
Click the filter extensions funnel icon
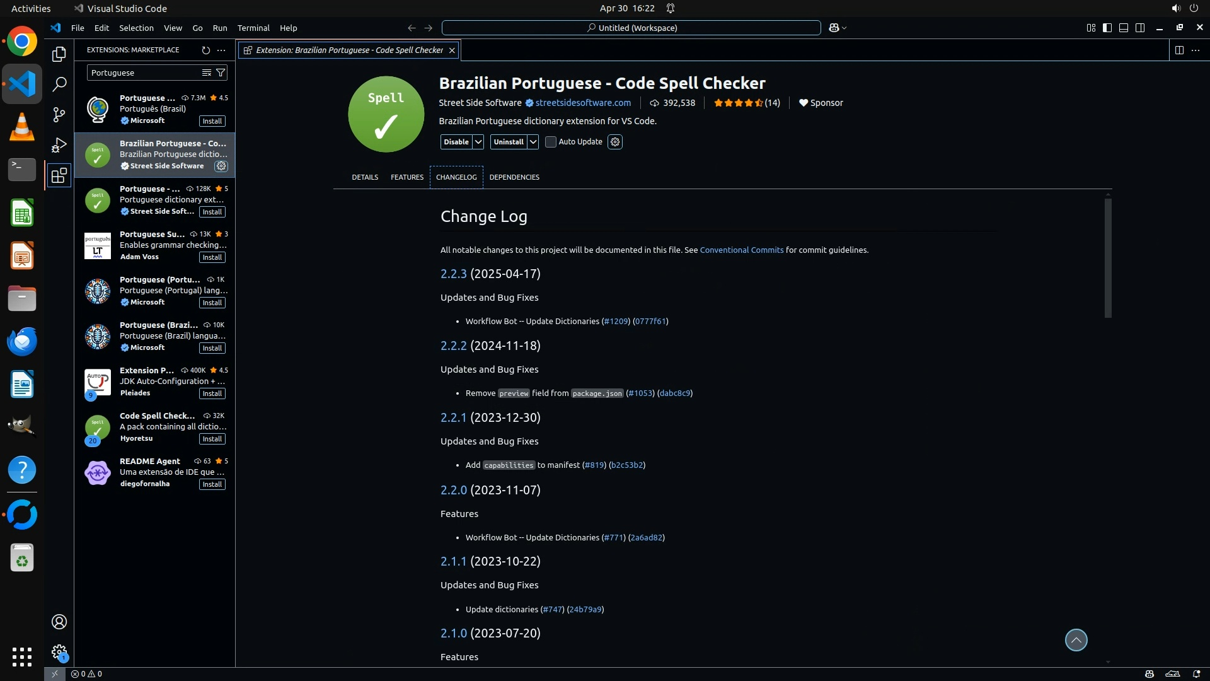coord(221,73)
